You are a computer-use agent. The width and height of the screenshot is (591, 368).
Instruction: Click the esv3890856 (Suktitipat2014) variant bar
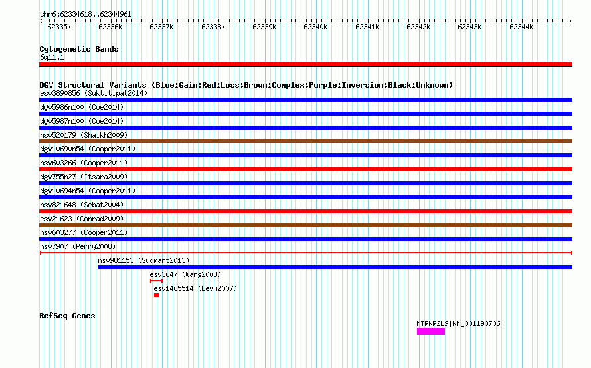pos(305,100)
